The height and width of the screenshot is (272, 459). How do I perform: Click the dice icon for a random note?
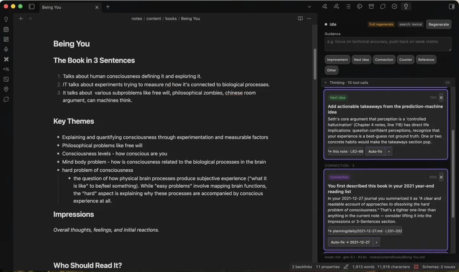tap(6, 79)
